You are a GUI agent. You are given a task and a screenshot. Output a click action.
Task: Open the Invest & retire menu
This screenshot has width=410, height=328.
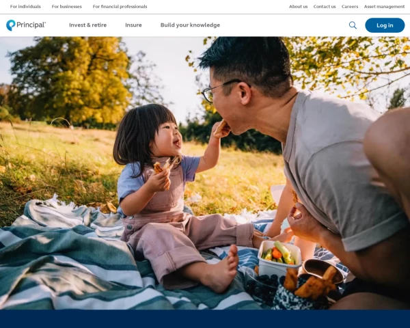[x=88, y=25]
